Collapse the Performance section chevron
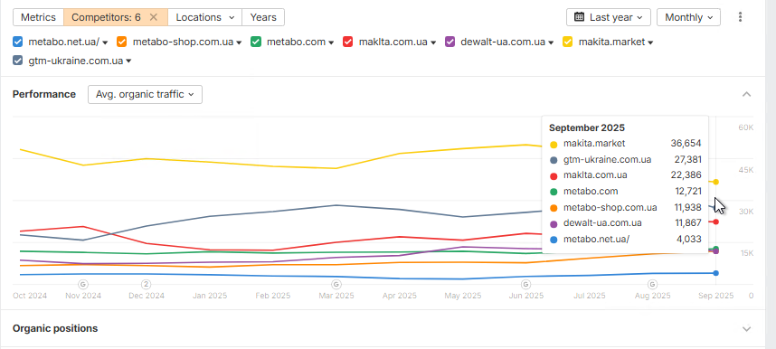Image resolution: width=776 pixels, height=349 pixels. 747,94
